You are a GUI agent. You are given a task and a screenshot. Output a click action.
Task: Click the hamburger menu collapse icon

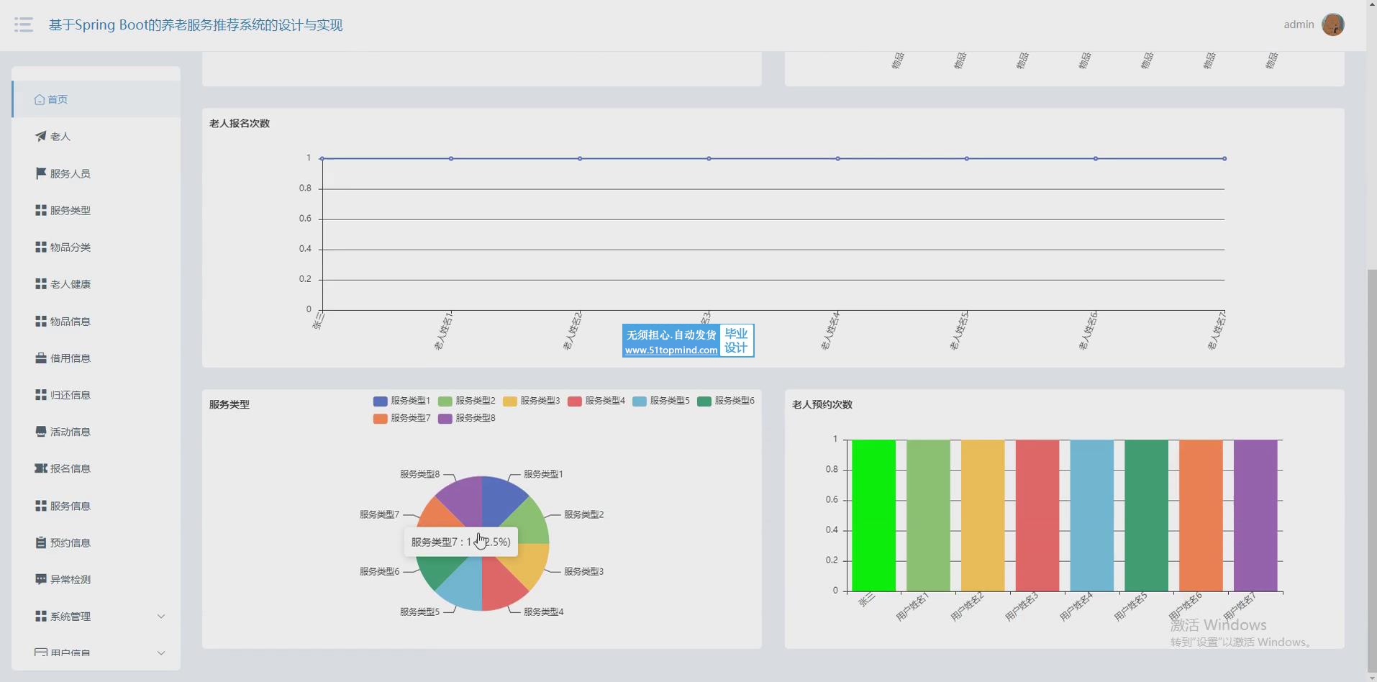(24, 24)
